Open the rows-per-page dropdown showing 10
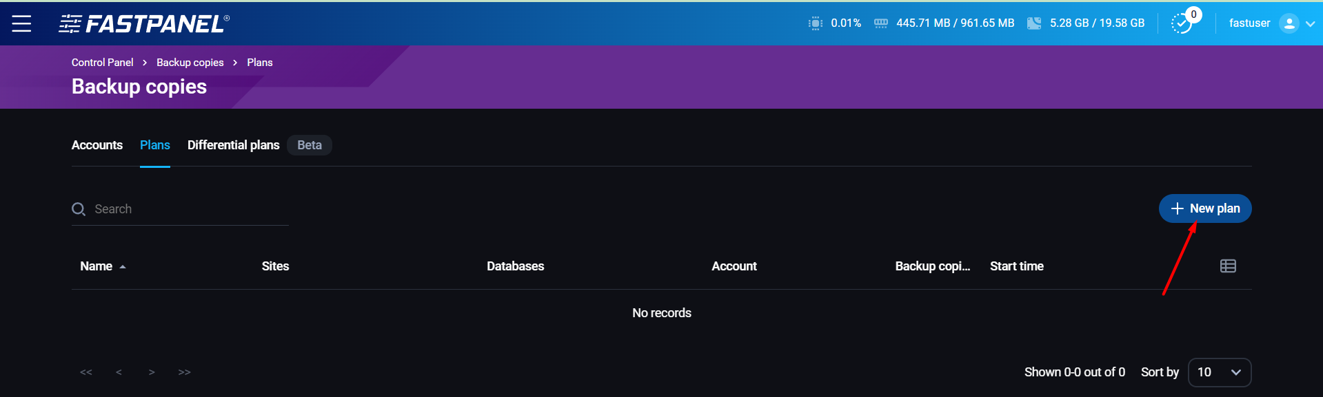 pyautogui.click(x=1219, y=372)
